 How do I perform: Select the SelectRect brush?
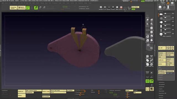[147, 29]
